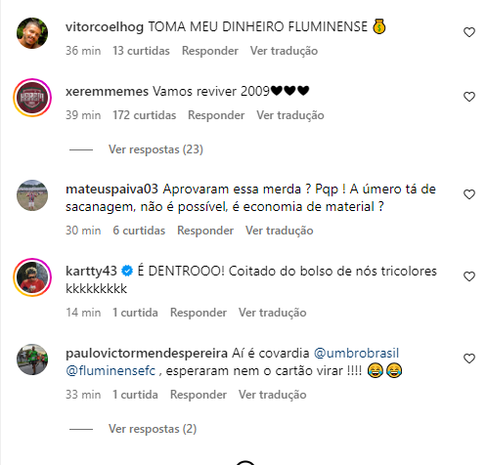Translate kartty43's comment with Ver tradução
Screen dimensions: 487x465
[x=273, y=313]
